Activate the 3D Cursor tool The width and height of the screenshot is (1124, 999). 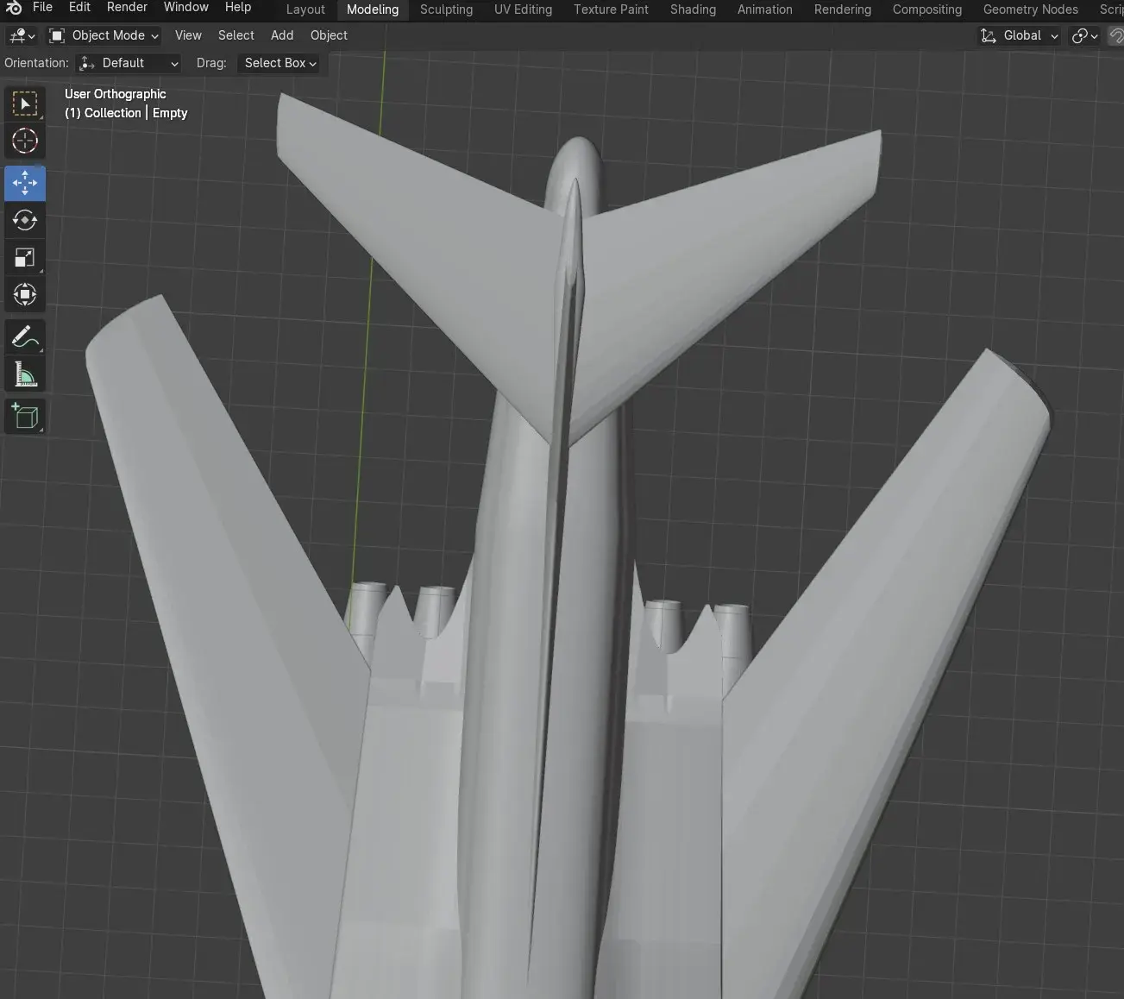(x=25, y=141)
